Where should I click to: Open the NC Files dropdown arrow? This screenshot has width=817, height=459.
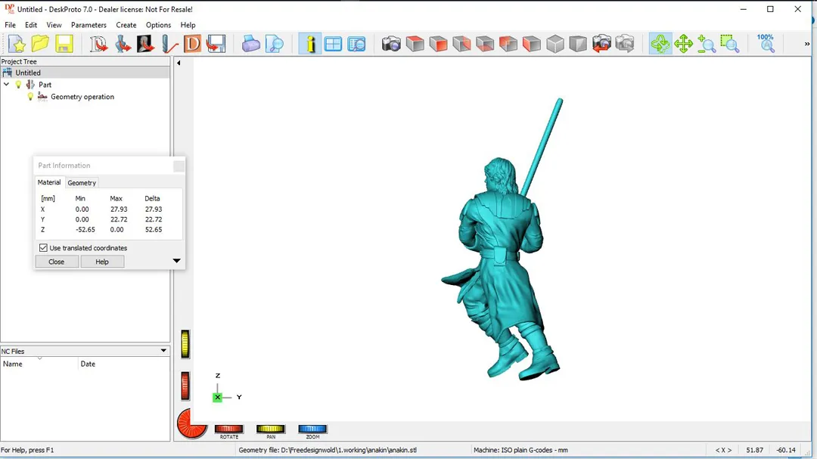tap(163, 351)
